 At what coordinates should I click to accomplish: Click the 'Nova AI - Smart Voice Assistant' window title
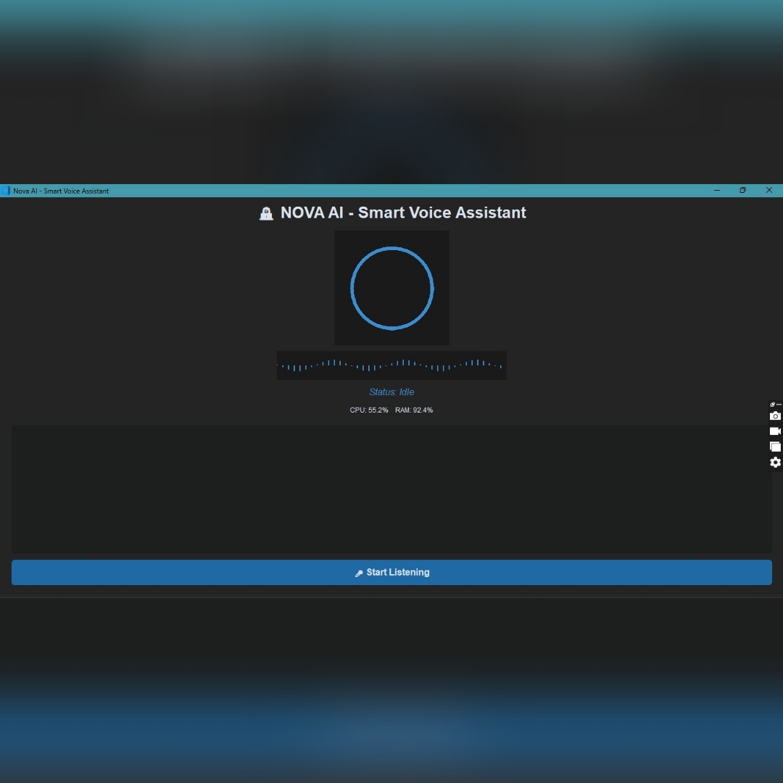coord(61,191)
